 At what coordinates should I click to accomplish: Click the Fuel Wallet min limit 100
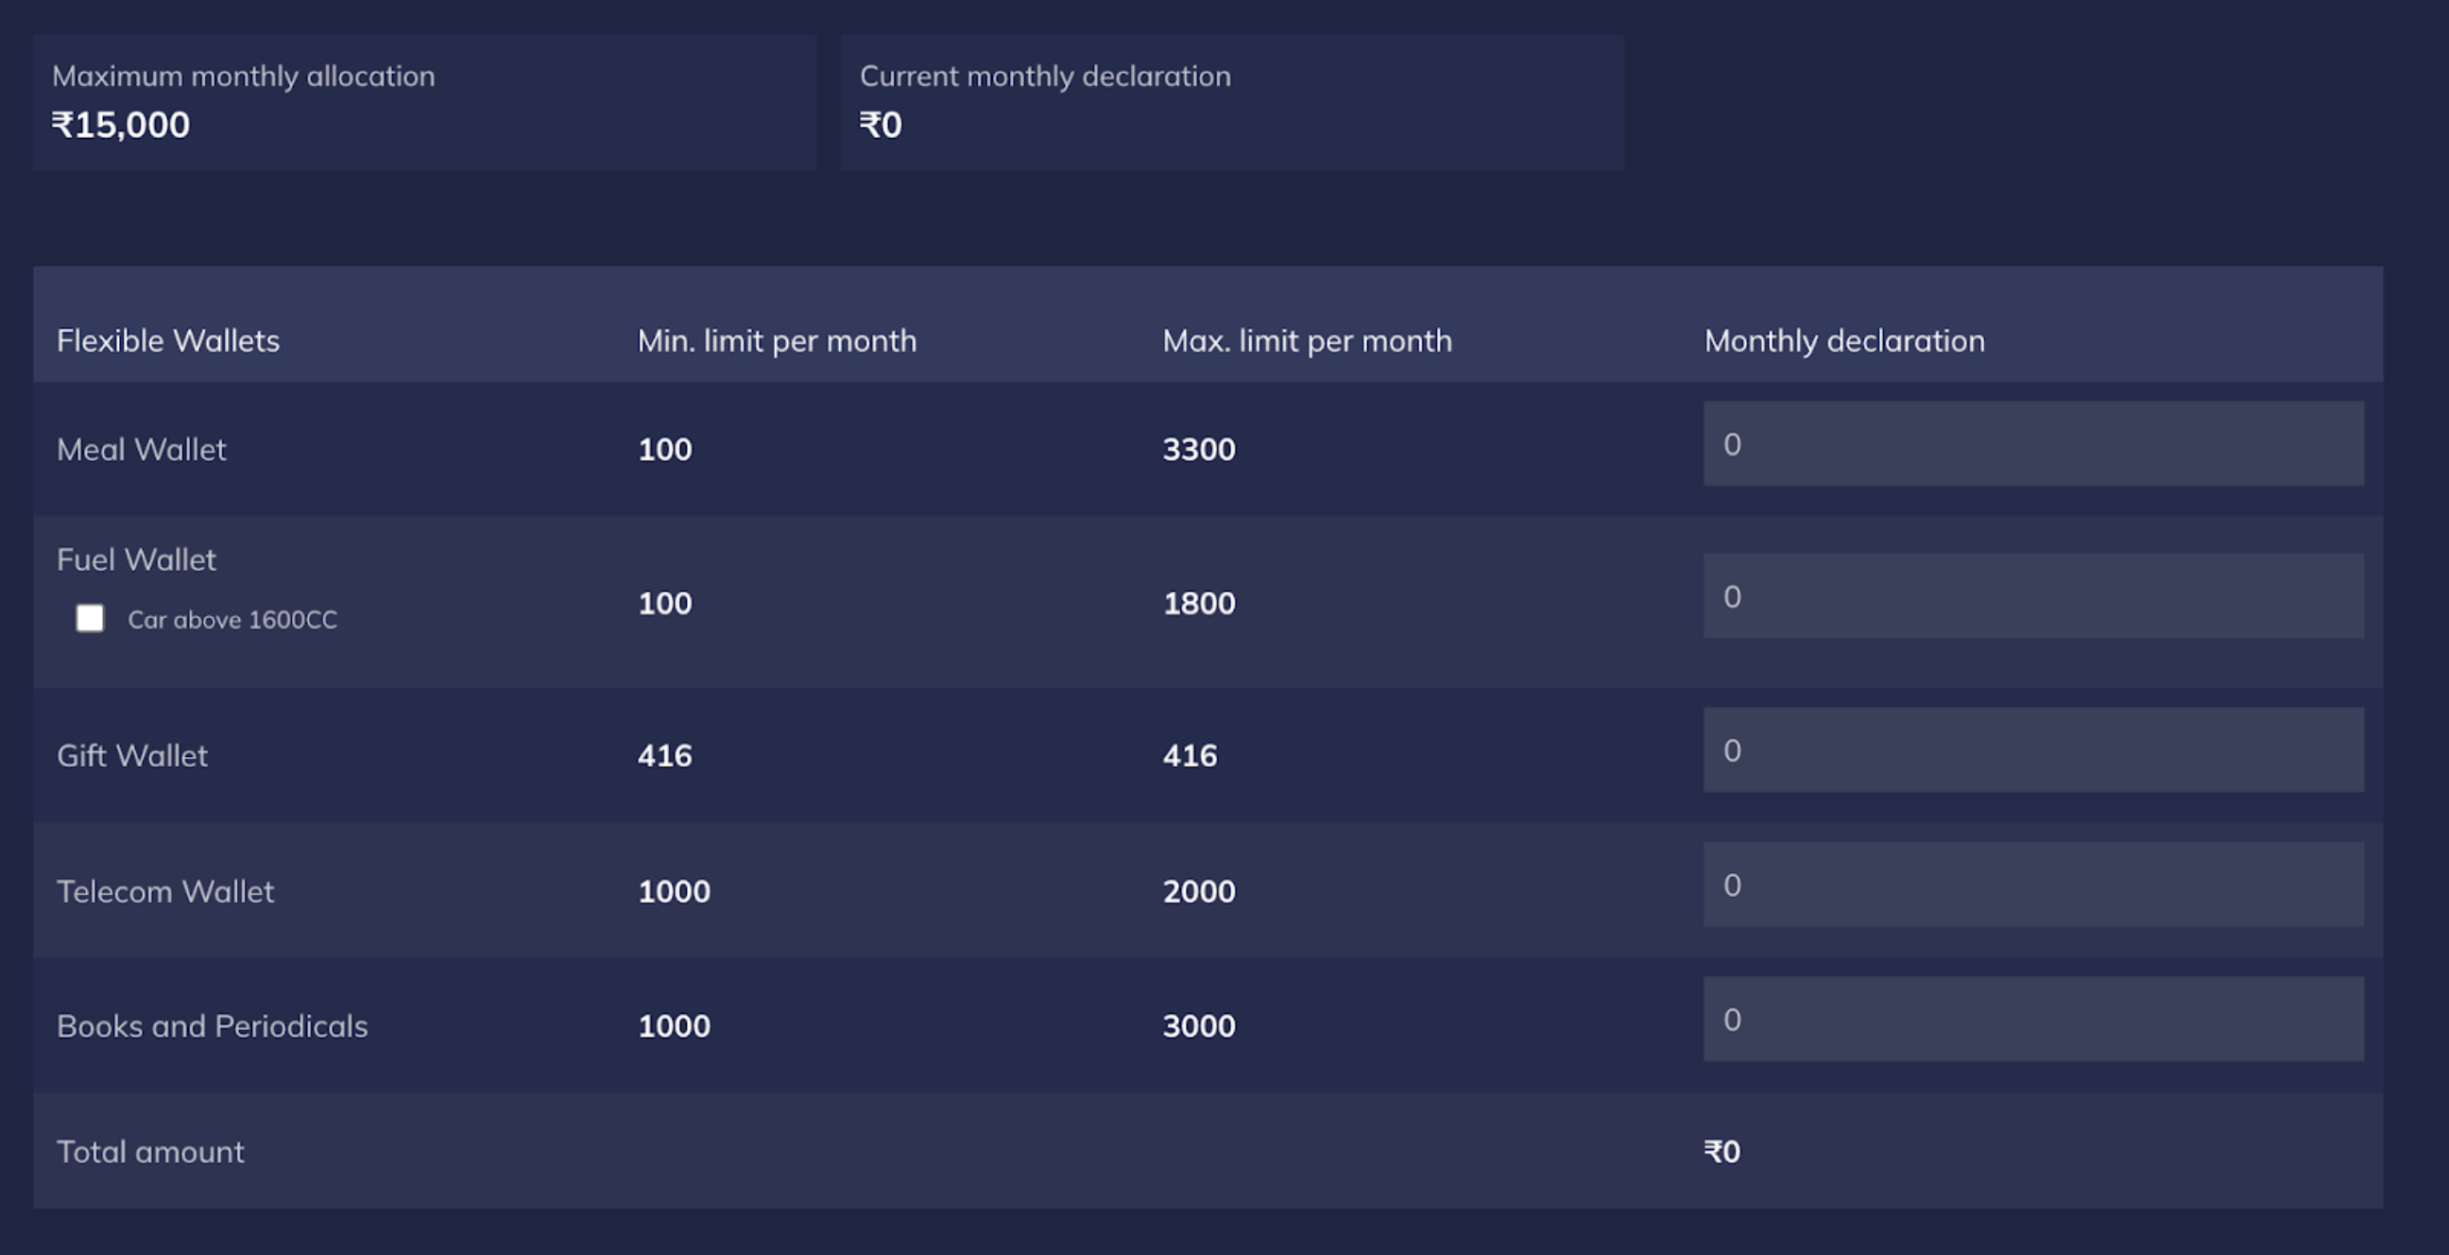(664, 603)
